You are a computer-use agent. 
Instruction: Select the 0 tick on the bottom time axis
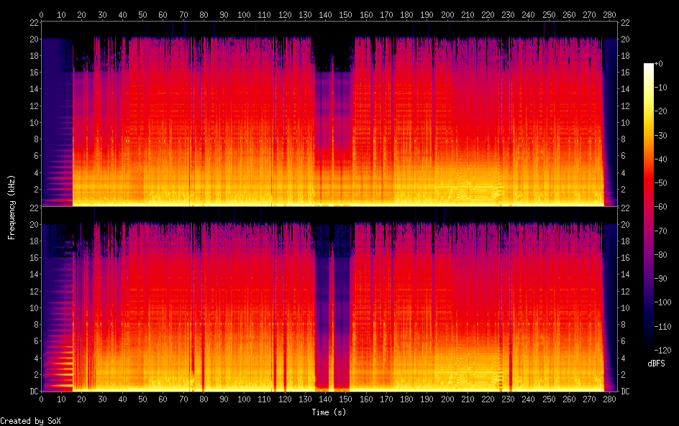41,399
